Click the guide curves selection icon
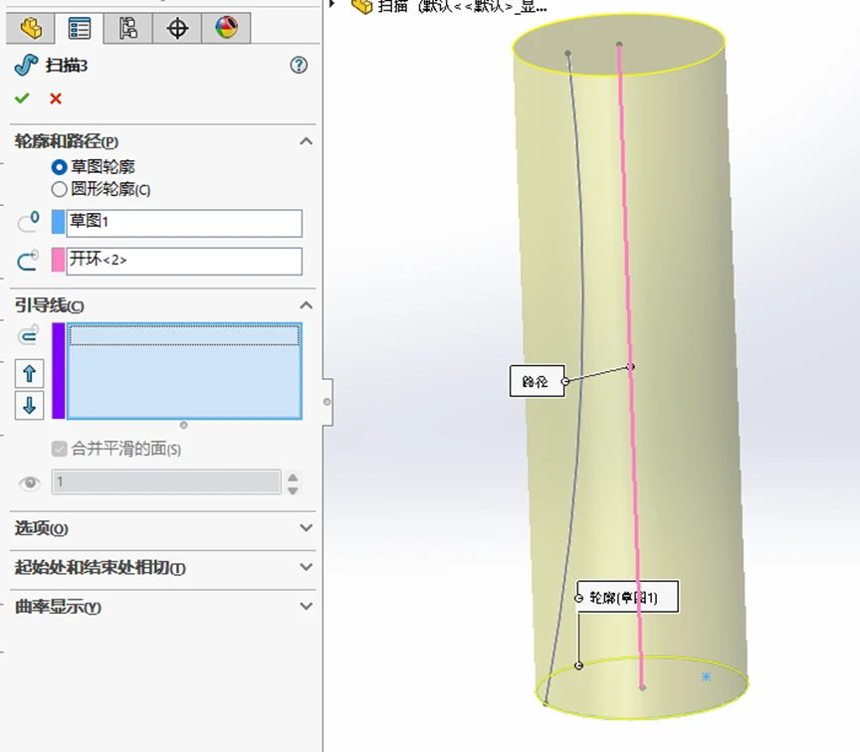The height and width of the screenshot is (752, 860). click(28, 335)
